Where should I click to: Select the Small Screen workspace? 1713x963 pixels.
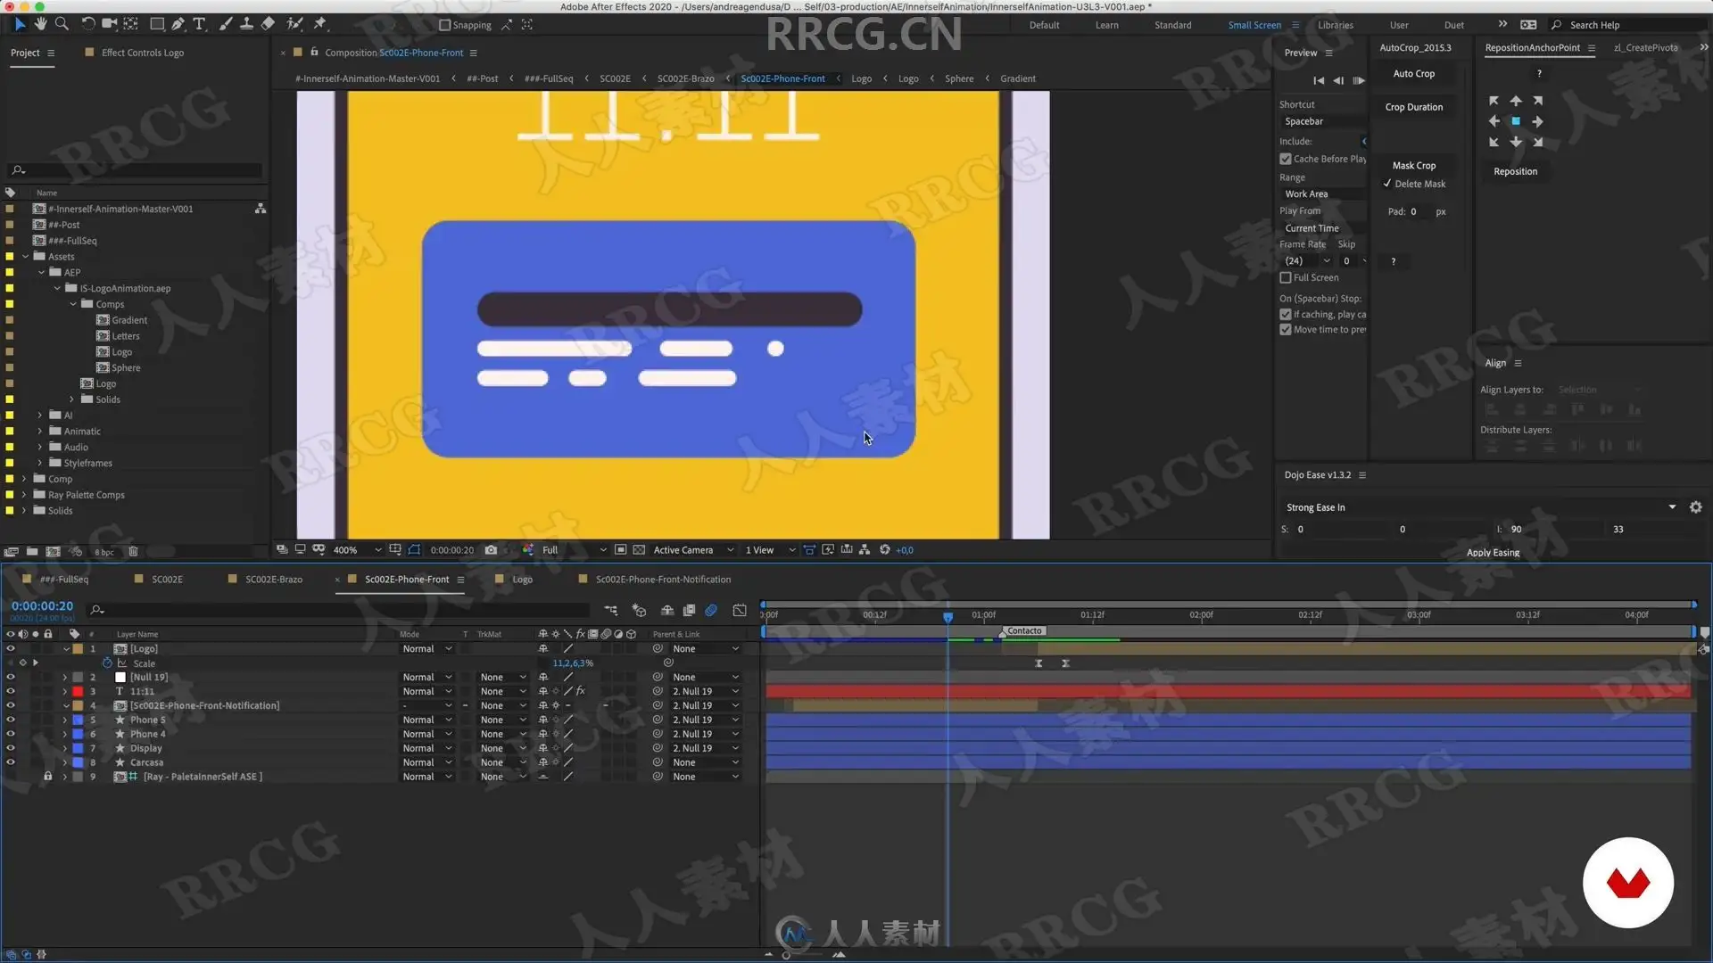coord(1254,25)
